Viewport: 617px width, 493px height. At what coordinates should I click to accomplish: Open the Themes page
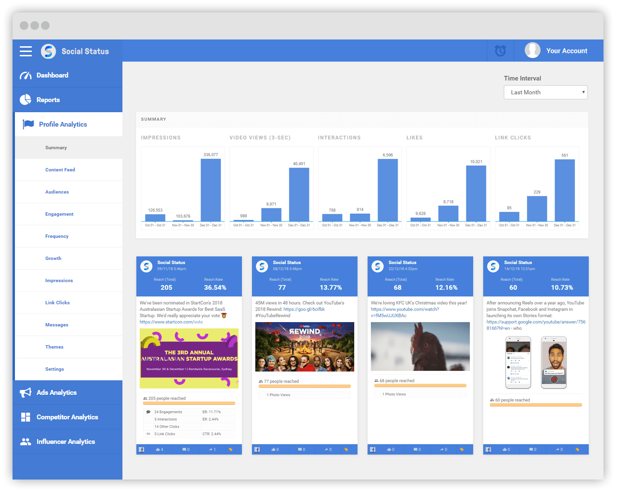[68, 347]
